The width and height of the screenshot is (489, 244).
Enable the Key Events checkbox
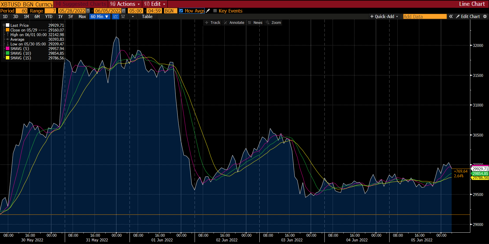(x=215, y=11)
